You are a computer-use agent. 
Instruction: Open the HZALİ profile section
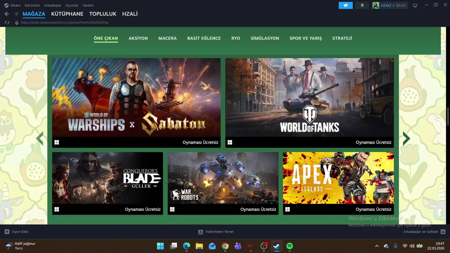pyautogui.click(x=130, y=14)
